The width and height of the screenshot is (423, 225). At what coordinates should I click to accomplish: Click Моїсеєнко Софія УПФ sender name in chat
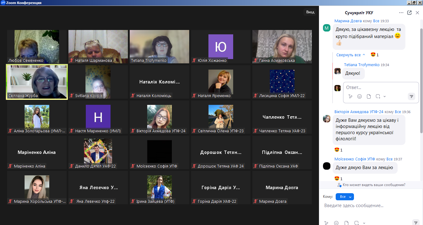point(355,159)
